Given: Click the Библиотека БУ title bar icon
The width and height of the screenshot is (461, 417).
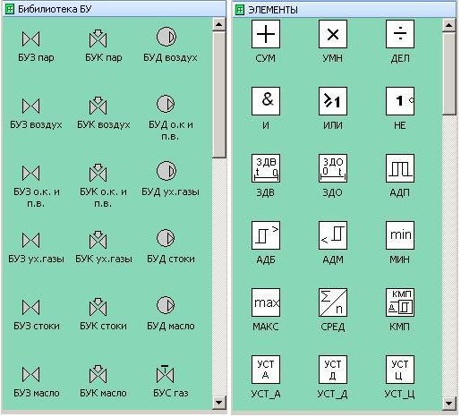Looking at the screenshot, I should [10, 9].
